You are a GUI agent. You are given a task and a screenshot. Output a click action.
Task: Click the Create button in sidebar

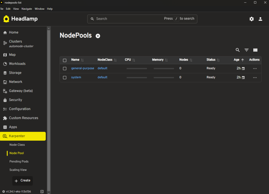[23, 181]
